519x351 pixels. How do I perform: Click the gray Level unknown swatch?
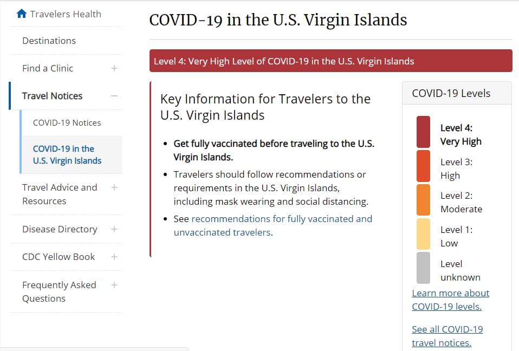pos(423,268)
